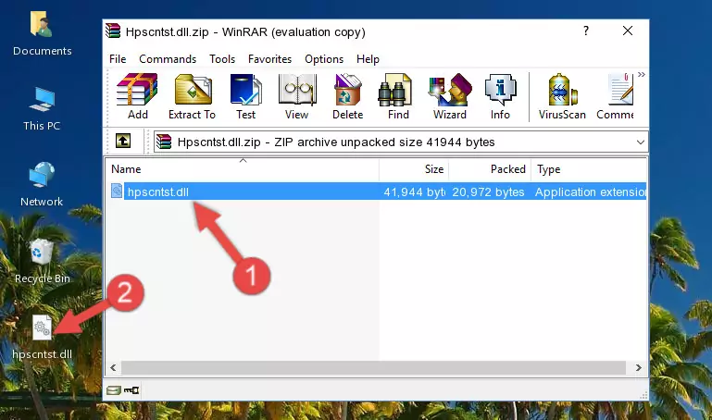712x420 pixels.
Task: Open the Find binoculars tool
Action: 398,96
